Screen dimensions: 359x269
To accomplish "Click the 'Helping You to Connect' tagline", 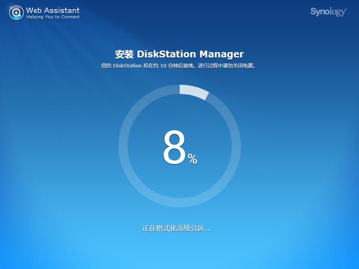I will 53,17.
